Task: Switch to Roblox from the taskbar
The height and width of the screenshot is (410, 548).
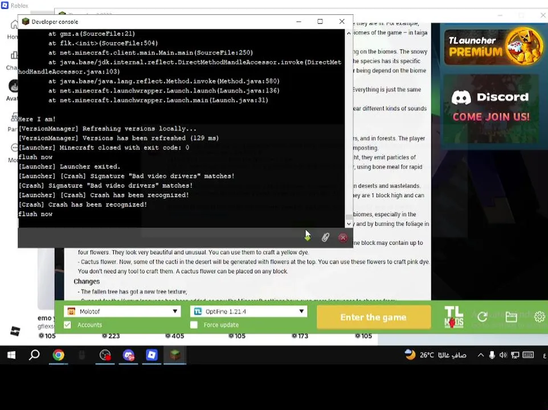Action: point(152,355)
